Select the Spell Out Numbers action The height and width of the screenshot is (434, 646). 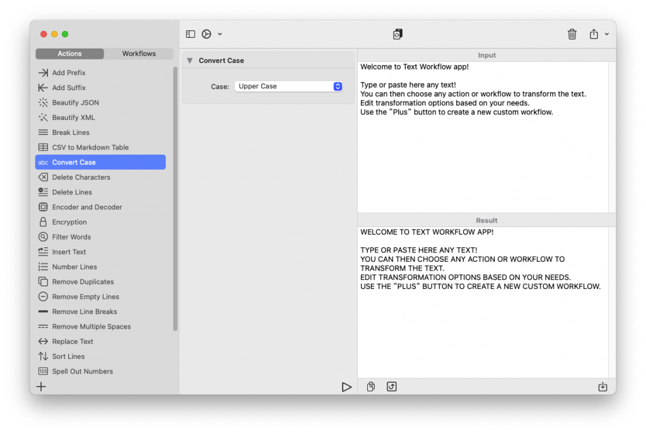click(100, 372)
